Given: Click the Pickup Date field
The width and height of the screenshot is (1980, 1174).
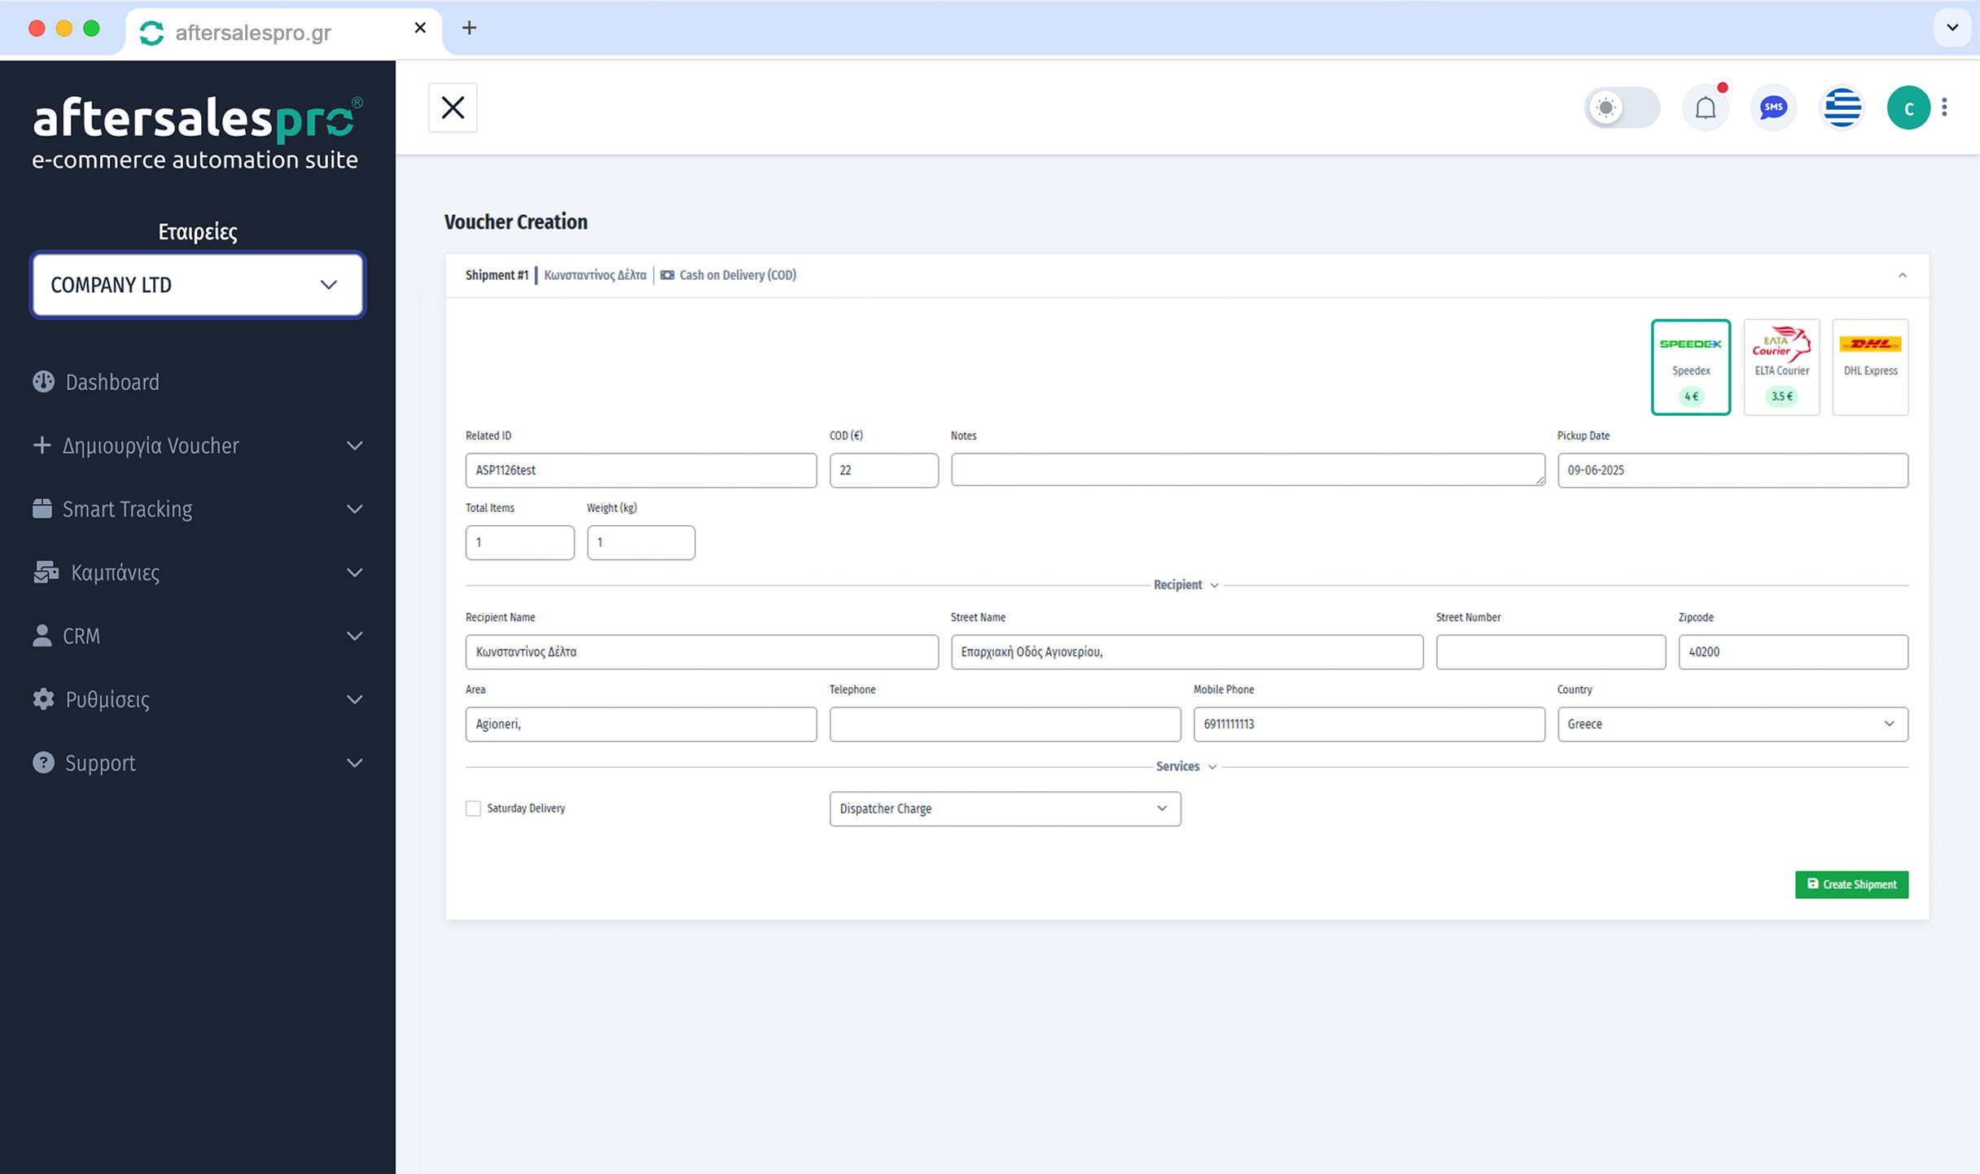Looking at the screenshot, I should [1732, 470].
